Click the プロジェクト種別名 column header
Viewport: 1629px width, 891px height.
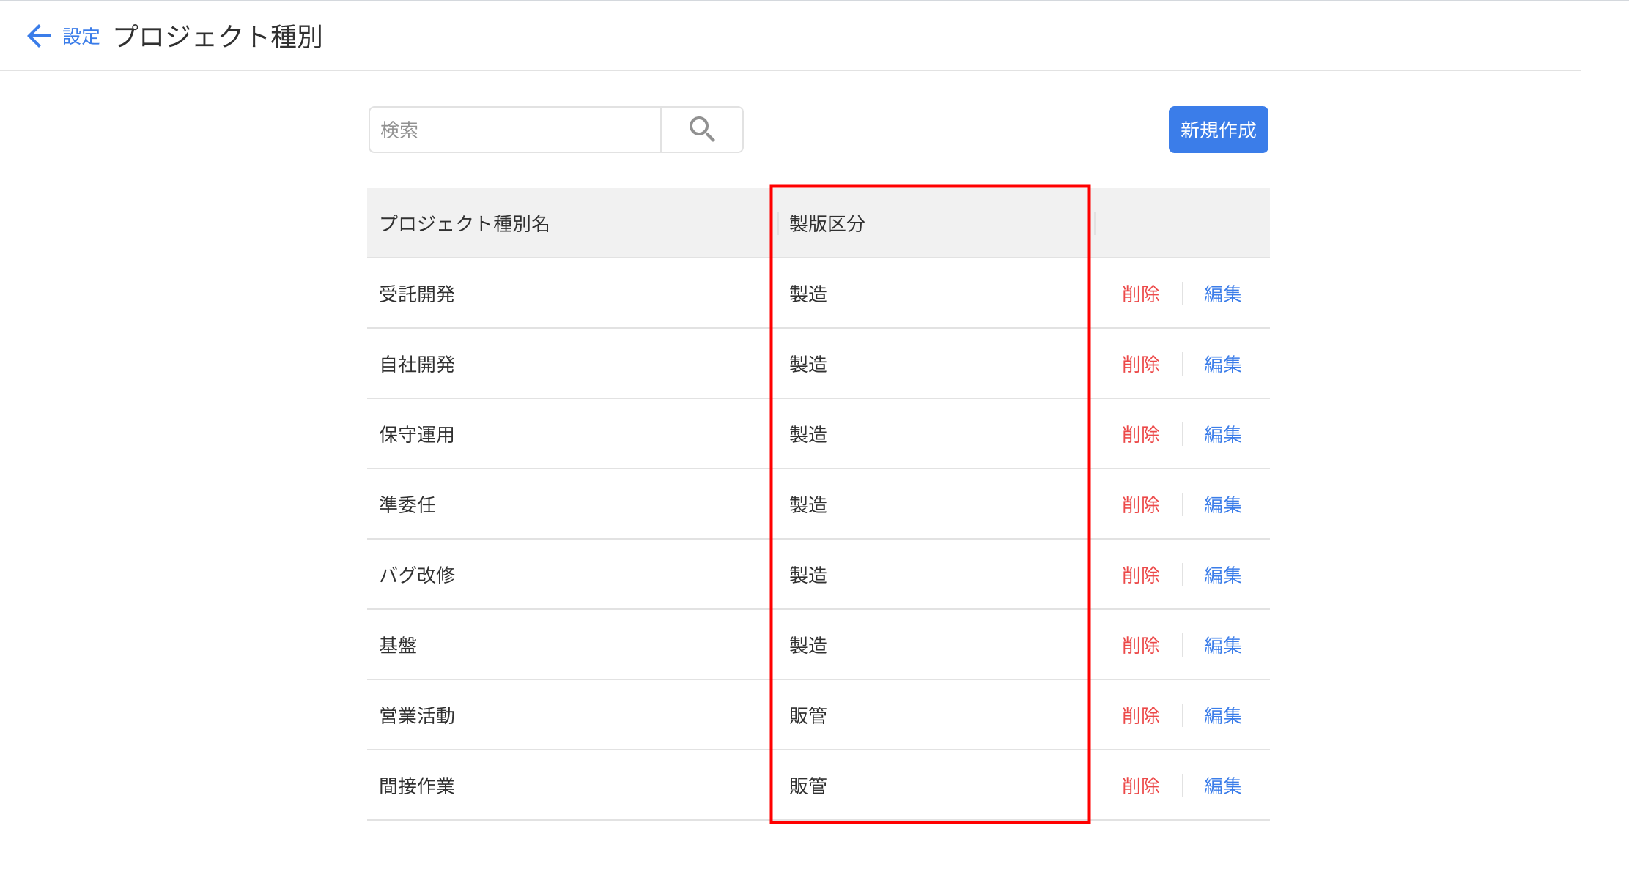pos(465,223)
